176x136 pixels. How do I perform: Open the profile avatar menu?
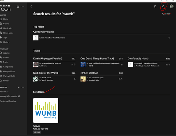point(172,7)
